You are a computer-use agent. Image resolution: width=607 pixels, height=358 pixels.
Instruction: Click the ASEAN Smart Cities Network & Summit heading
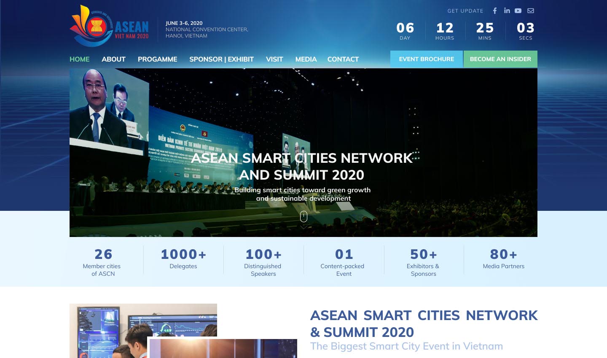pyautogui.click(x=424, y=323)
